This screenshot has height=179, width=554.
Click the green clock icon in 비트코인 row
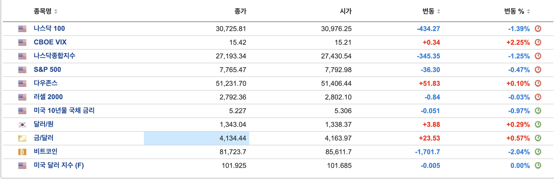(x=538, y=152)
